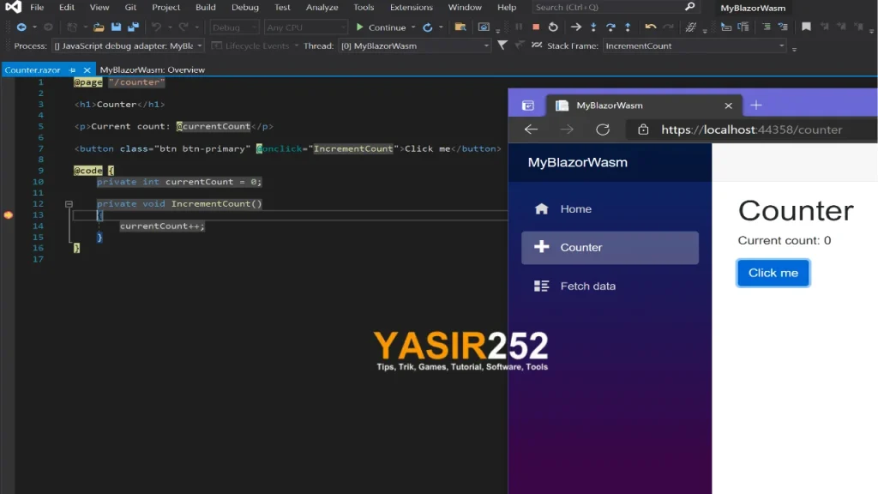Open the Debug menu
The height and width of the screenshot is (494, 878).
245,7
